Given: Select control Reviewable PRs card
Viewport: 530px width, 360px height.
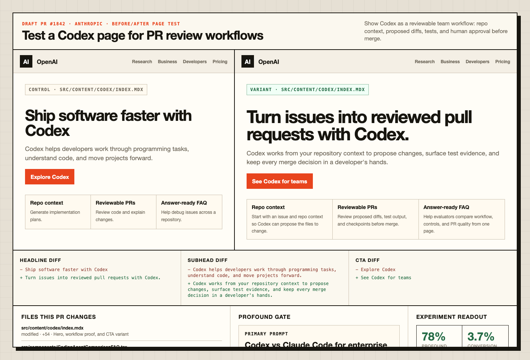Looking at the screenshot, I should coord(124,212).
